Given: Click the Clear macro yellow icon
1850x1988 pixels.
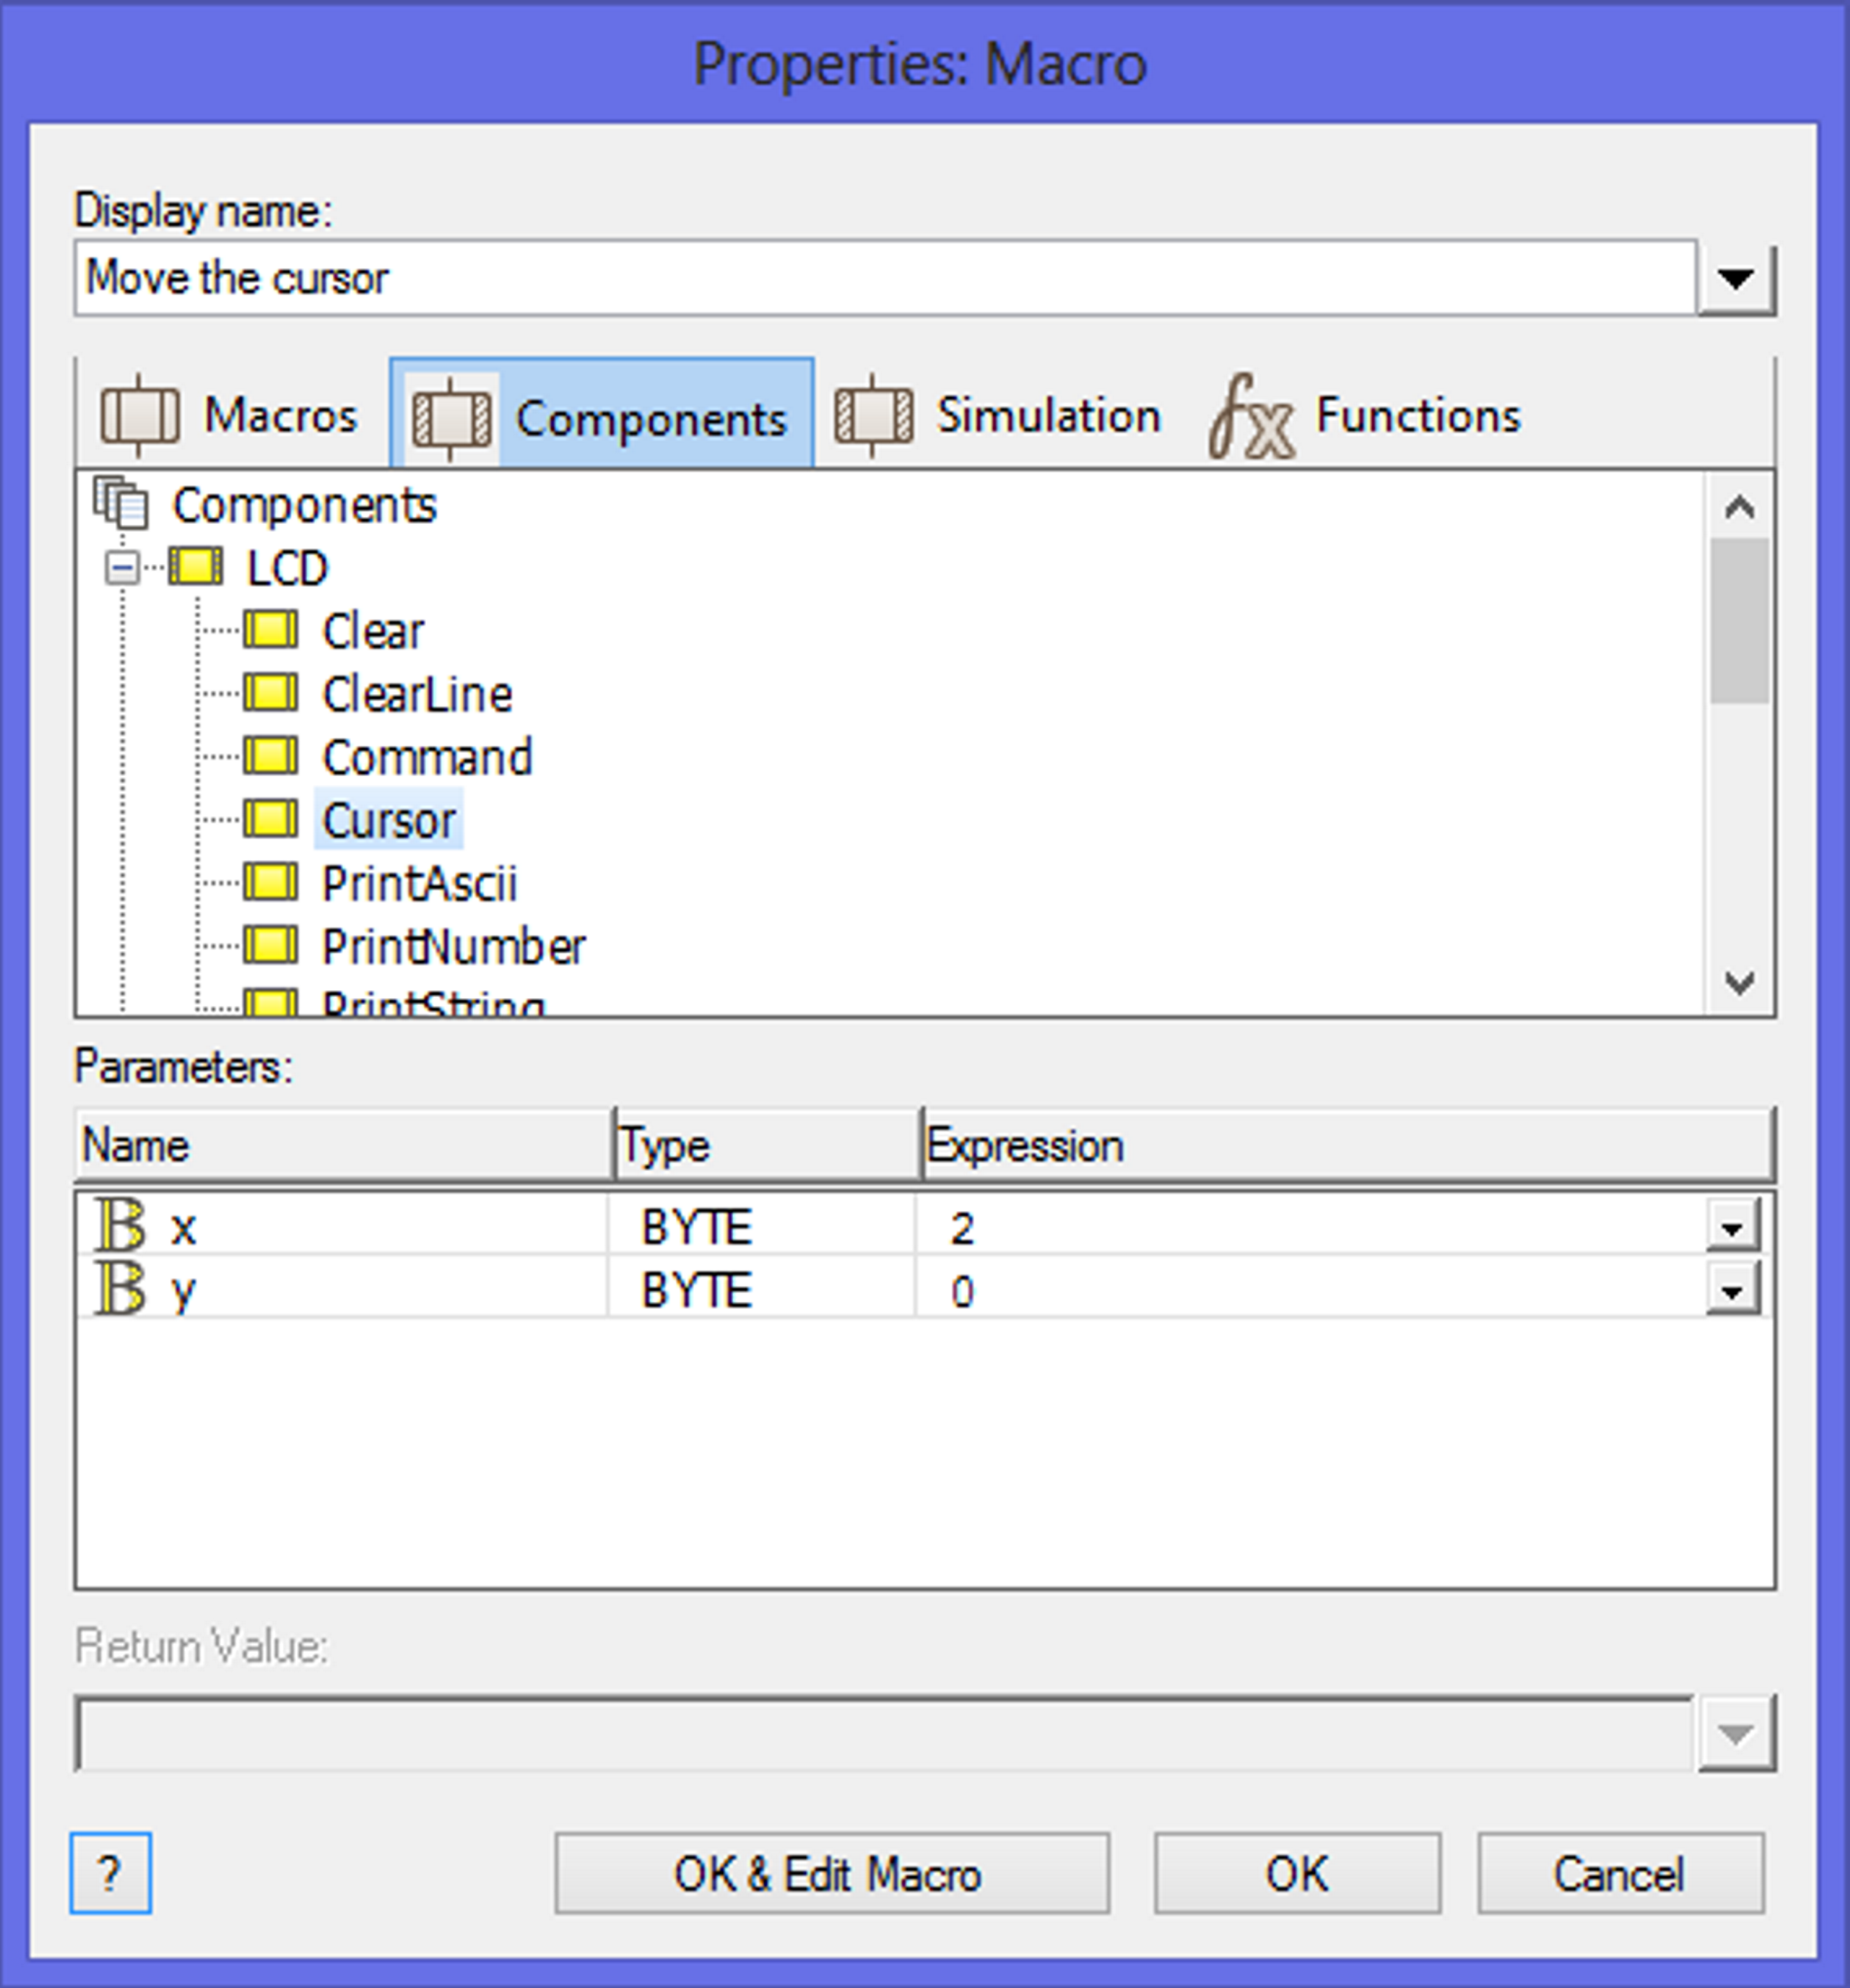Looking at the screenshot, I should (270, 631).
